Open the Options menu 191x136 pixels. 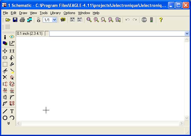click(69, 13)
